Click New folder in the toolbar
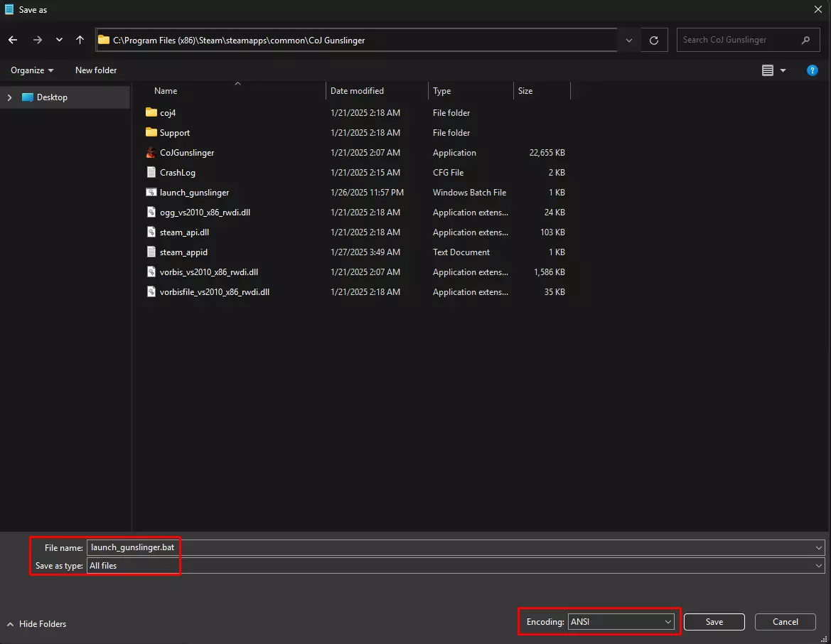Screen dimensions: 831x644 click(96, 70)
